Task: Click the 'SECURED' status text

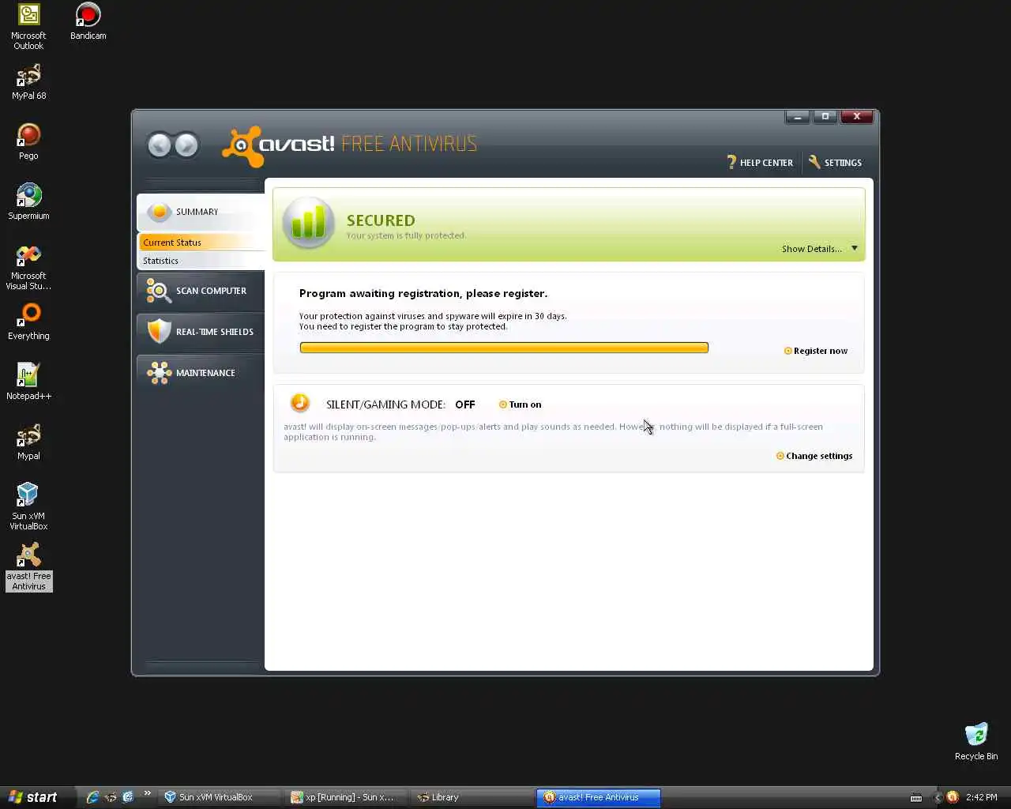Action: (381, 220)
